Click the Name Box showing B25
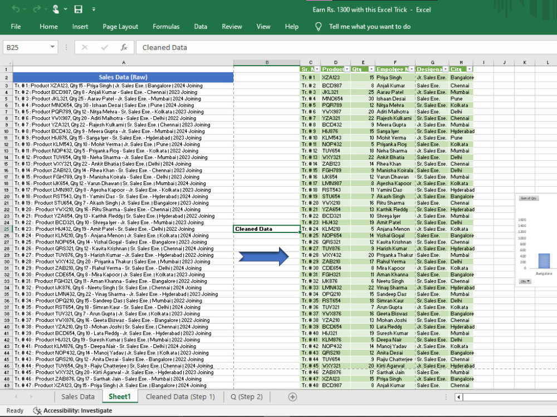 coord(26,47)
